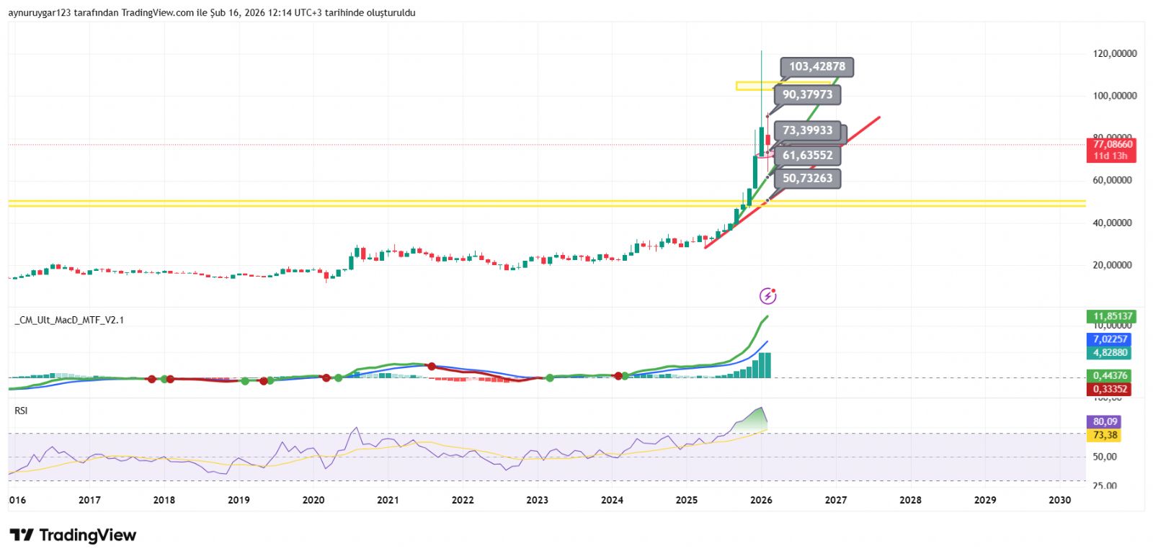Click the yellow 73,38 RSI average label
Viewport: 1153px width, 559px height.
pos(1105,435)
